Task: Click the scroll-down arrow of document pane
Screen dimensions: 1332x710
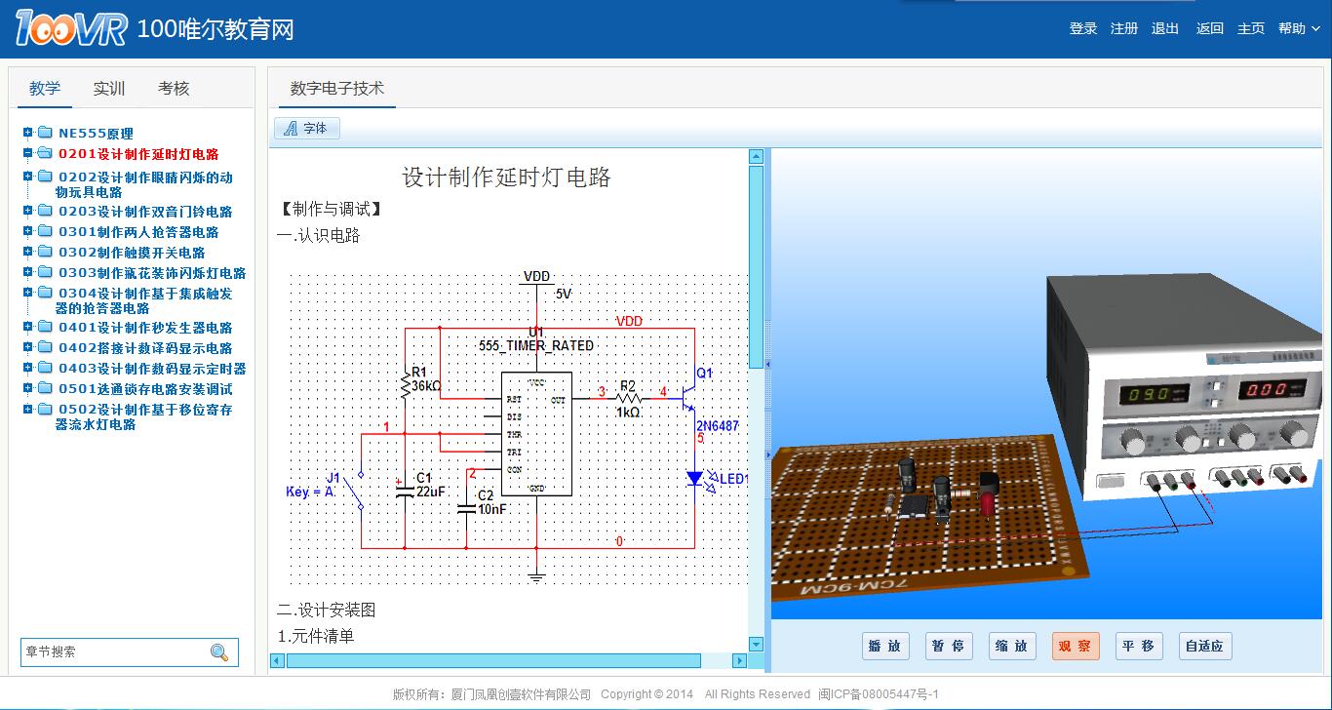Action: pyautogui.click(x=756, y=644)
